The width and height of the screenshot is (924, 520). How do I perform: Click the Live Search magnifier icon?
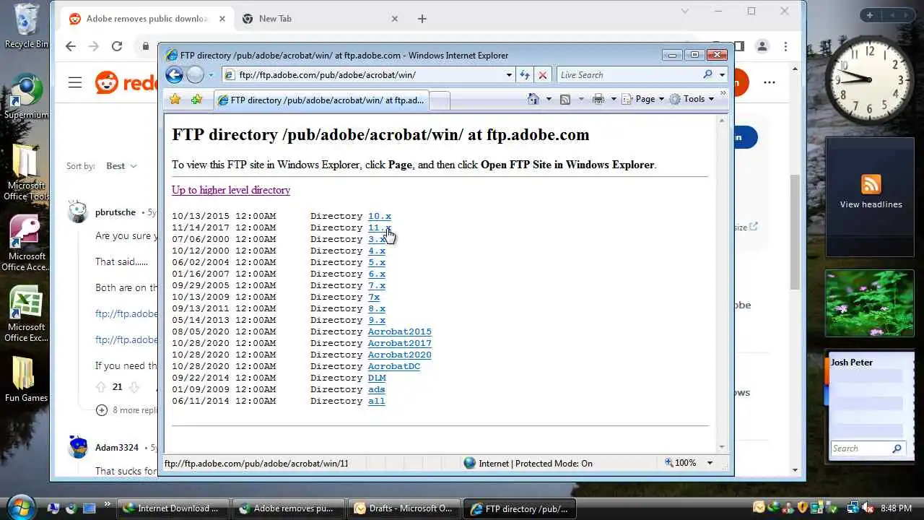pos(707,74)
